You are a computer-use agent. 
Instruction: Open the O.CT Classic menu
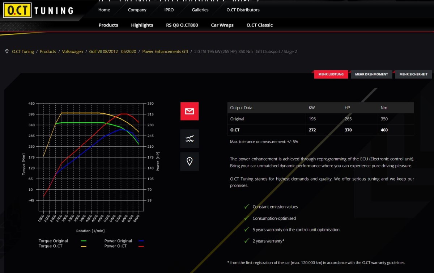(259, 25)
